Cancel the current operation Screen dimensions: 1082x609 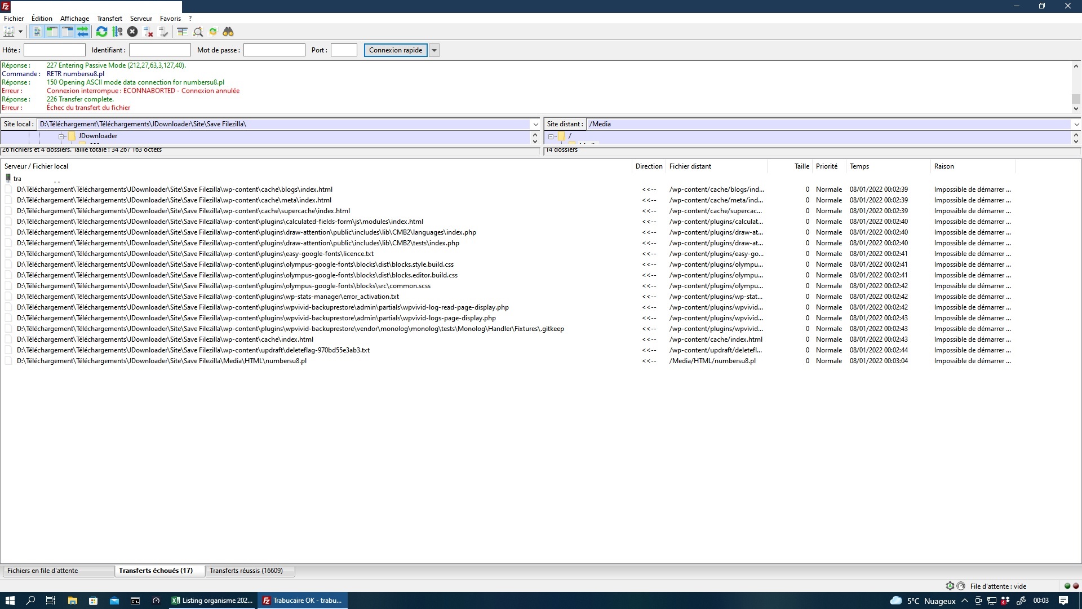[x=132, y=32]
